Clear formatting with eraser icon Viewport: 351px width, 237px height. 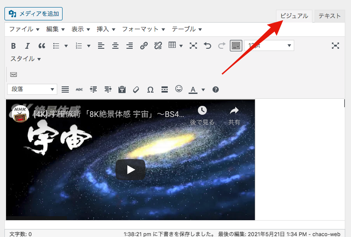136,89
